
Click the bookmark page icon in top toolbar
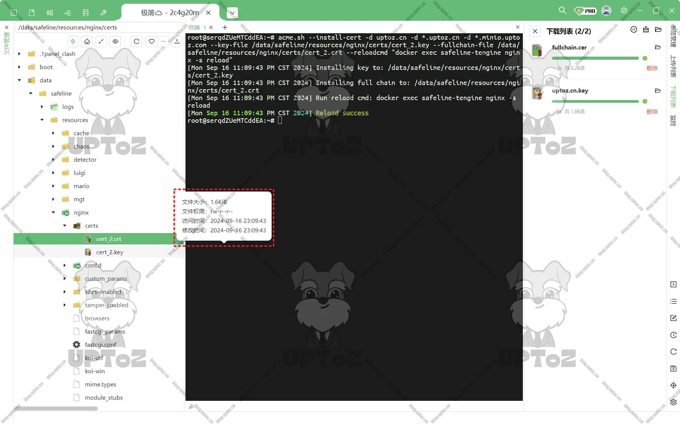(32, 12)
